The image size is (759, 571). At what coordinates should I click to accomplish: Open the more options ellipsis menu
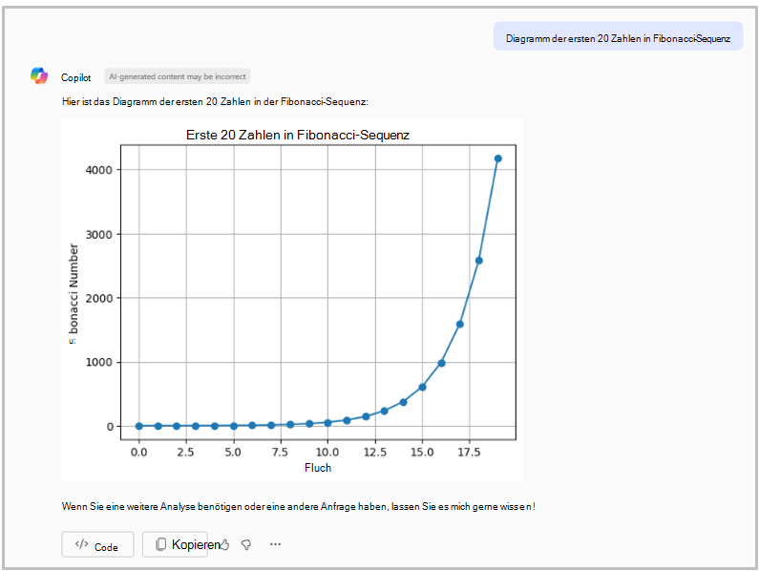(275, 544)
